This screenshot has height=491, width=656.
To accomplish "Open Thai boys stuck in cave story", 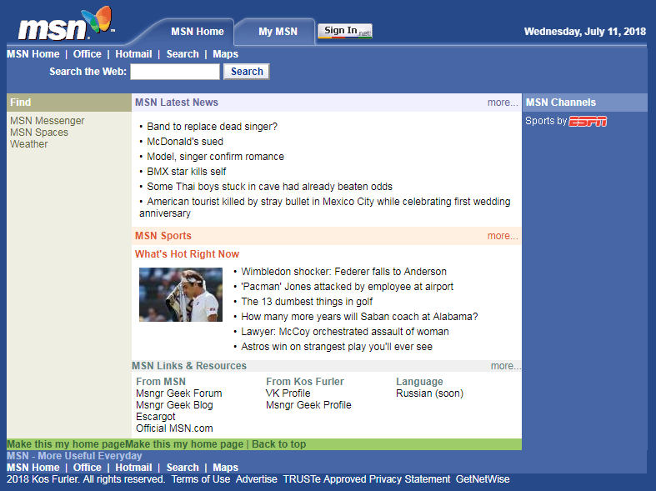I will click(x=269, y=187).
